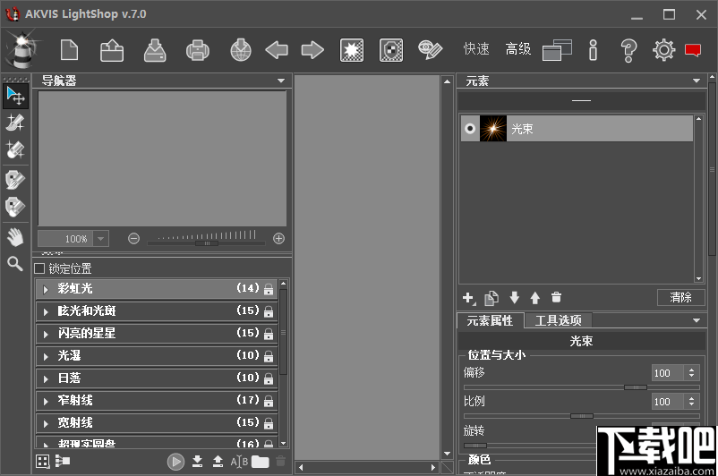The height and width of the screenshot is (476, 718).
Task: Duplicate the element with the copy icon
Action: click(x=491, y=298)
